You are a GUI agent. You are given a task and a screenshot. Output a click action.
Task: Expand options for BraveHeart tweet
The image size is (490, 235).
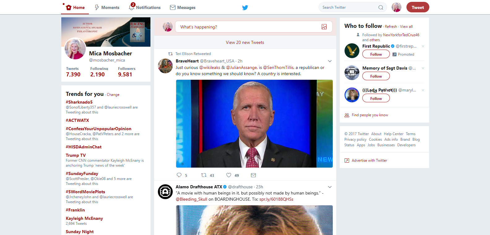point(330,61)
